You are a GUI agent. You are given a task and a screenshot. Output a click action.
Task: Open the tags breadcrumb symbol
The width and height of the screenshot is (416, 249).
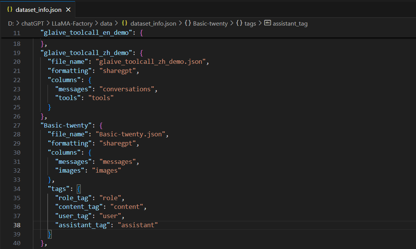(250, 24)
